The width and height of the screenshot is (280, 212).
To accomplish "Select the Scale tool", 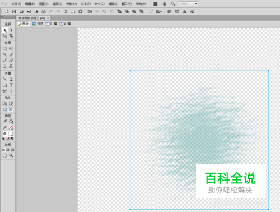I will pyautogui.click(x=5, y=36).
